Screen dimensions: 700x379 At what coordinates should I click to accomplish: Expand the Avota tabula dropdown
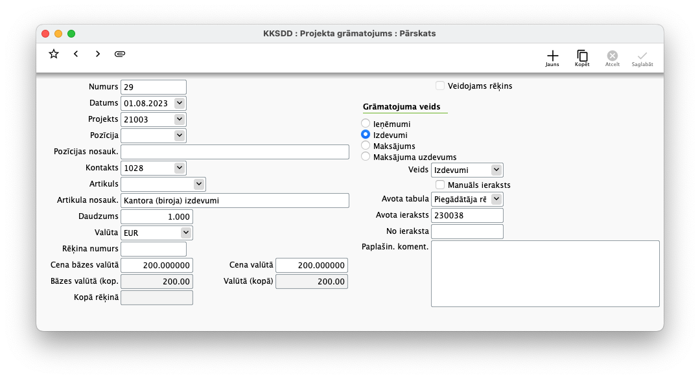point(496,199)
